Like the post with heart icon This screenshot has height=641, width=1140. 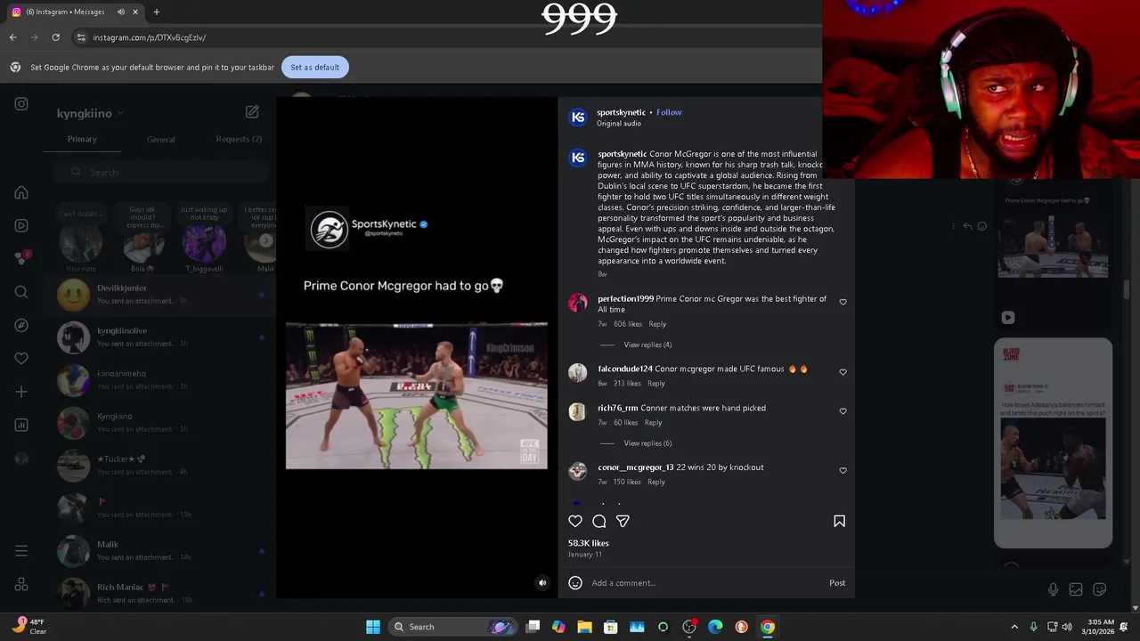[x=575, y=521]
